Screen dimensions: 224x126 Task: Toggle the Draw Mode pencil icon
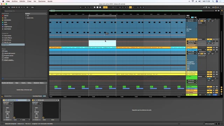(x=133, y=7)
